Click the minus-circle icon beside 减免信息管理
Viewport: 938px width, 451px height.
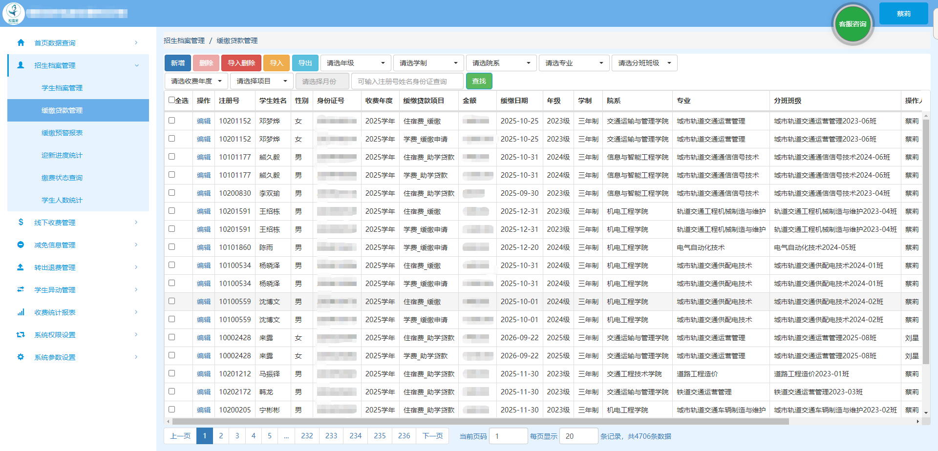pos(21,245)
